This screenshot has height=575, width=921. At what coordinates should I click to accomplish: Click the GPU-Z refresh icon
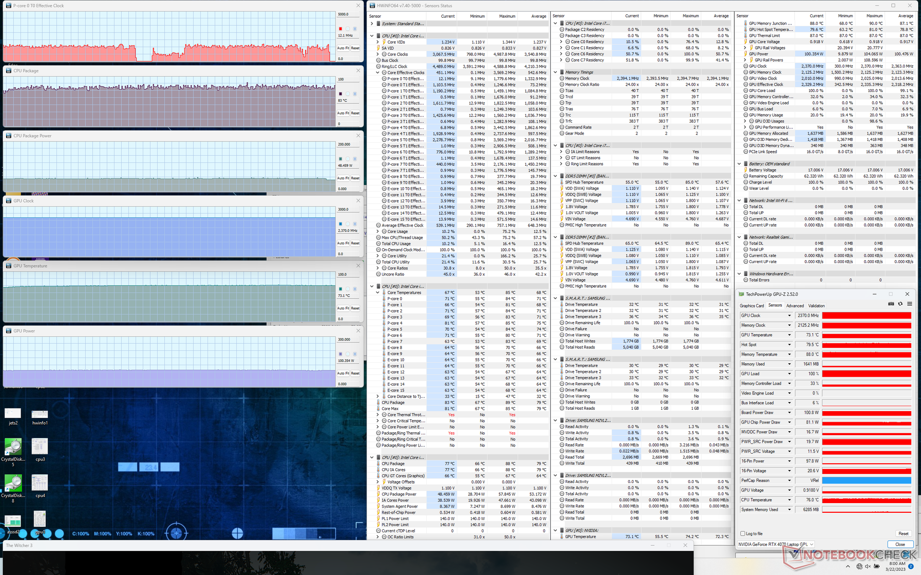pyautogui.click(x=900, y=304)
